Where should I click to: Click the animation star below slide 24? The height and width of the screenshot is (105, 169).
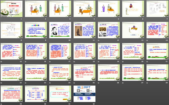(x=50, y=83)
